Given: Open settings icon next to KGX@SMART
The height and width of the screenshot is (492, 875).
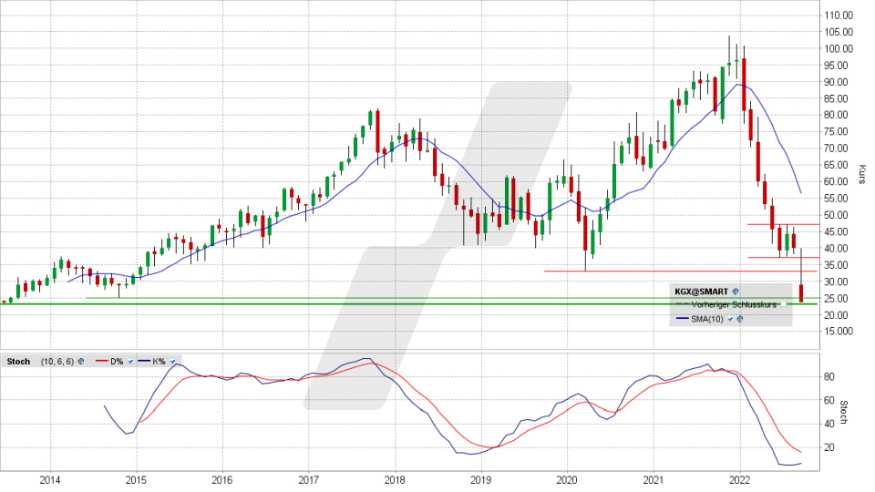Looking at the screenshot, I should click(x=736, y=292).
